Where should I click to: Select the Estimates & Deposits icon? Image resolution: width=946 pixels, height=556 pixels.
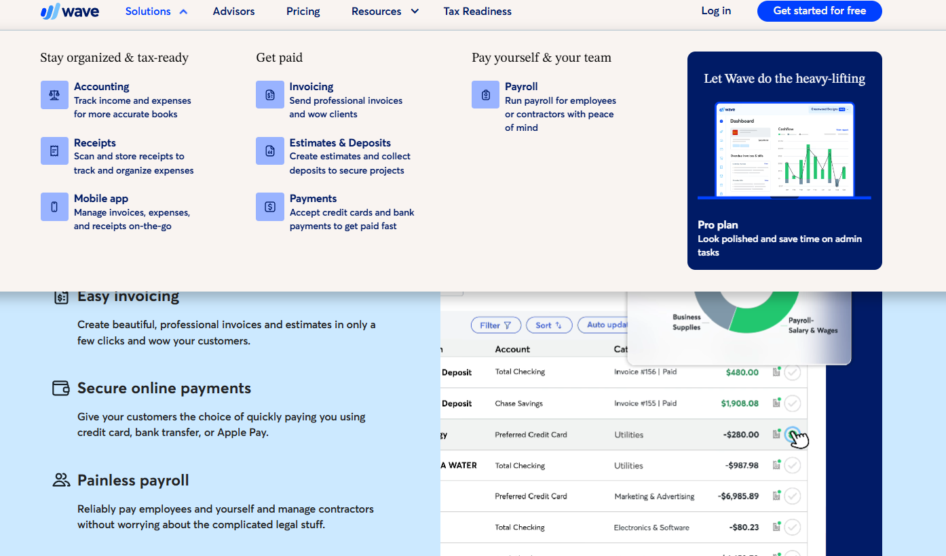point(269,151)
